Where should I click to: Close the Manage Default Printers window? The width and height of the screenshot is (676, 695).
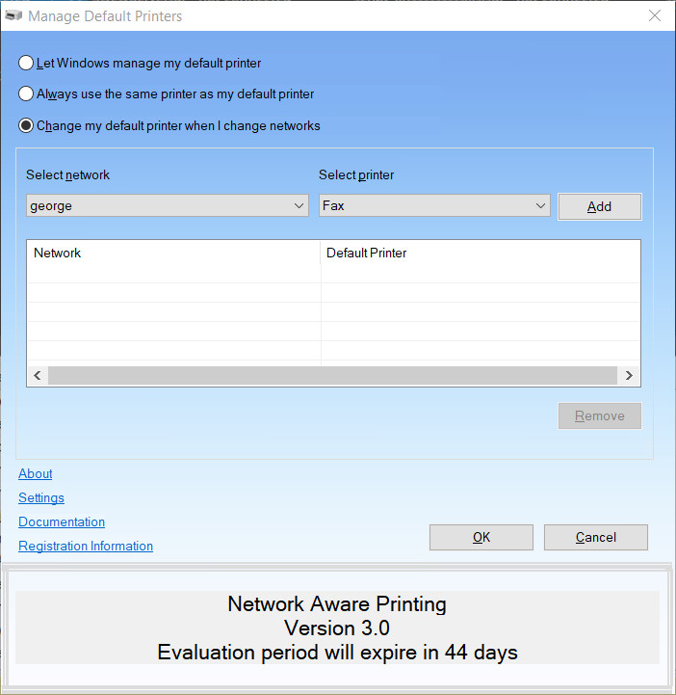tap(655, 16)
